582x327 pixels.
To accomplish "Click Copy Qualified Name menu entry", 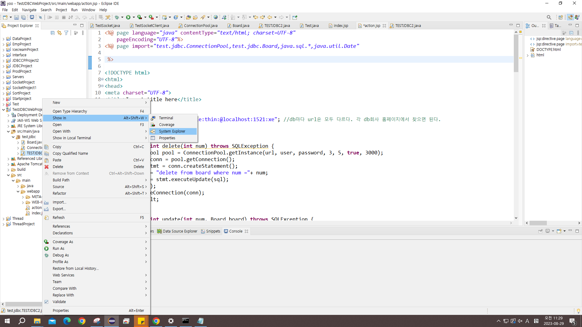I will [70, 153].
